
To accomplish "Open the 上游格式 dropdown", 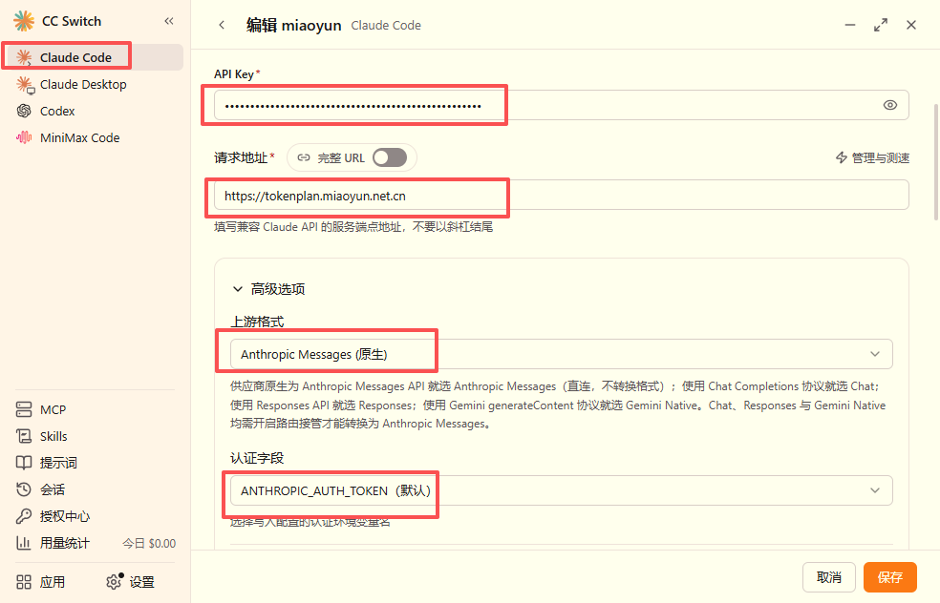I will click(561, 355).
